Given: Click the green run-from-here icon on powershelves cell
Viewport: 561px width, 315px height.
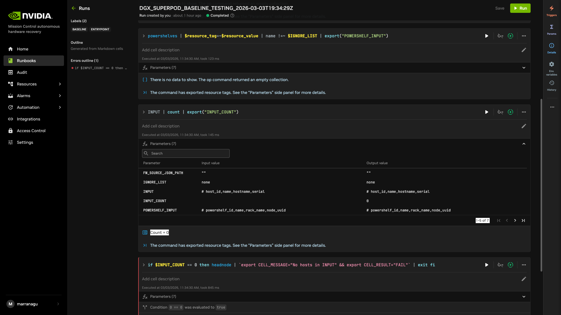Looking at the screenshot, I should click(x=510, y=36).
